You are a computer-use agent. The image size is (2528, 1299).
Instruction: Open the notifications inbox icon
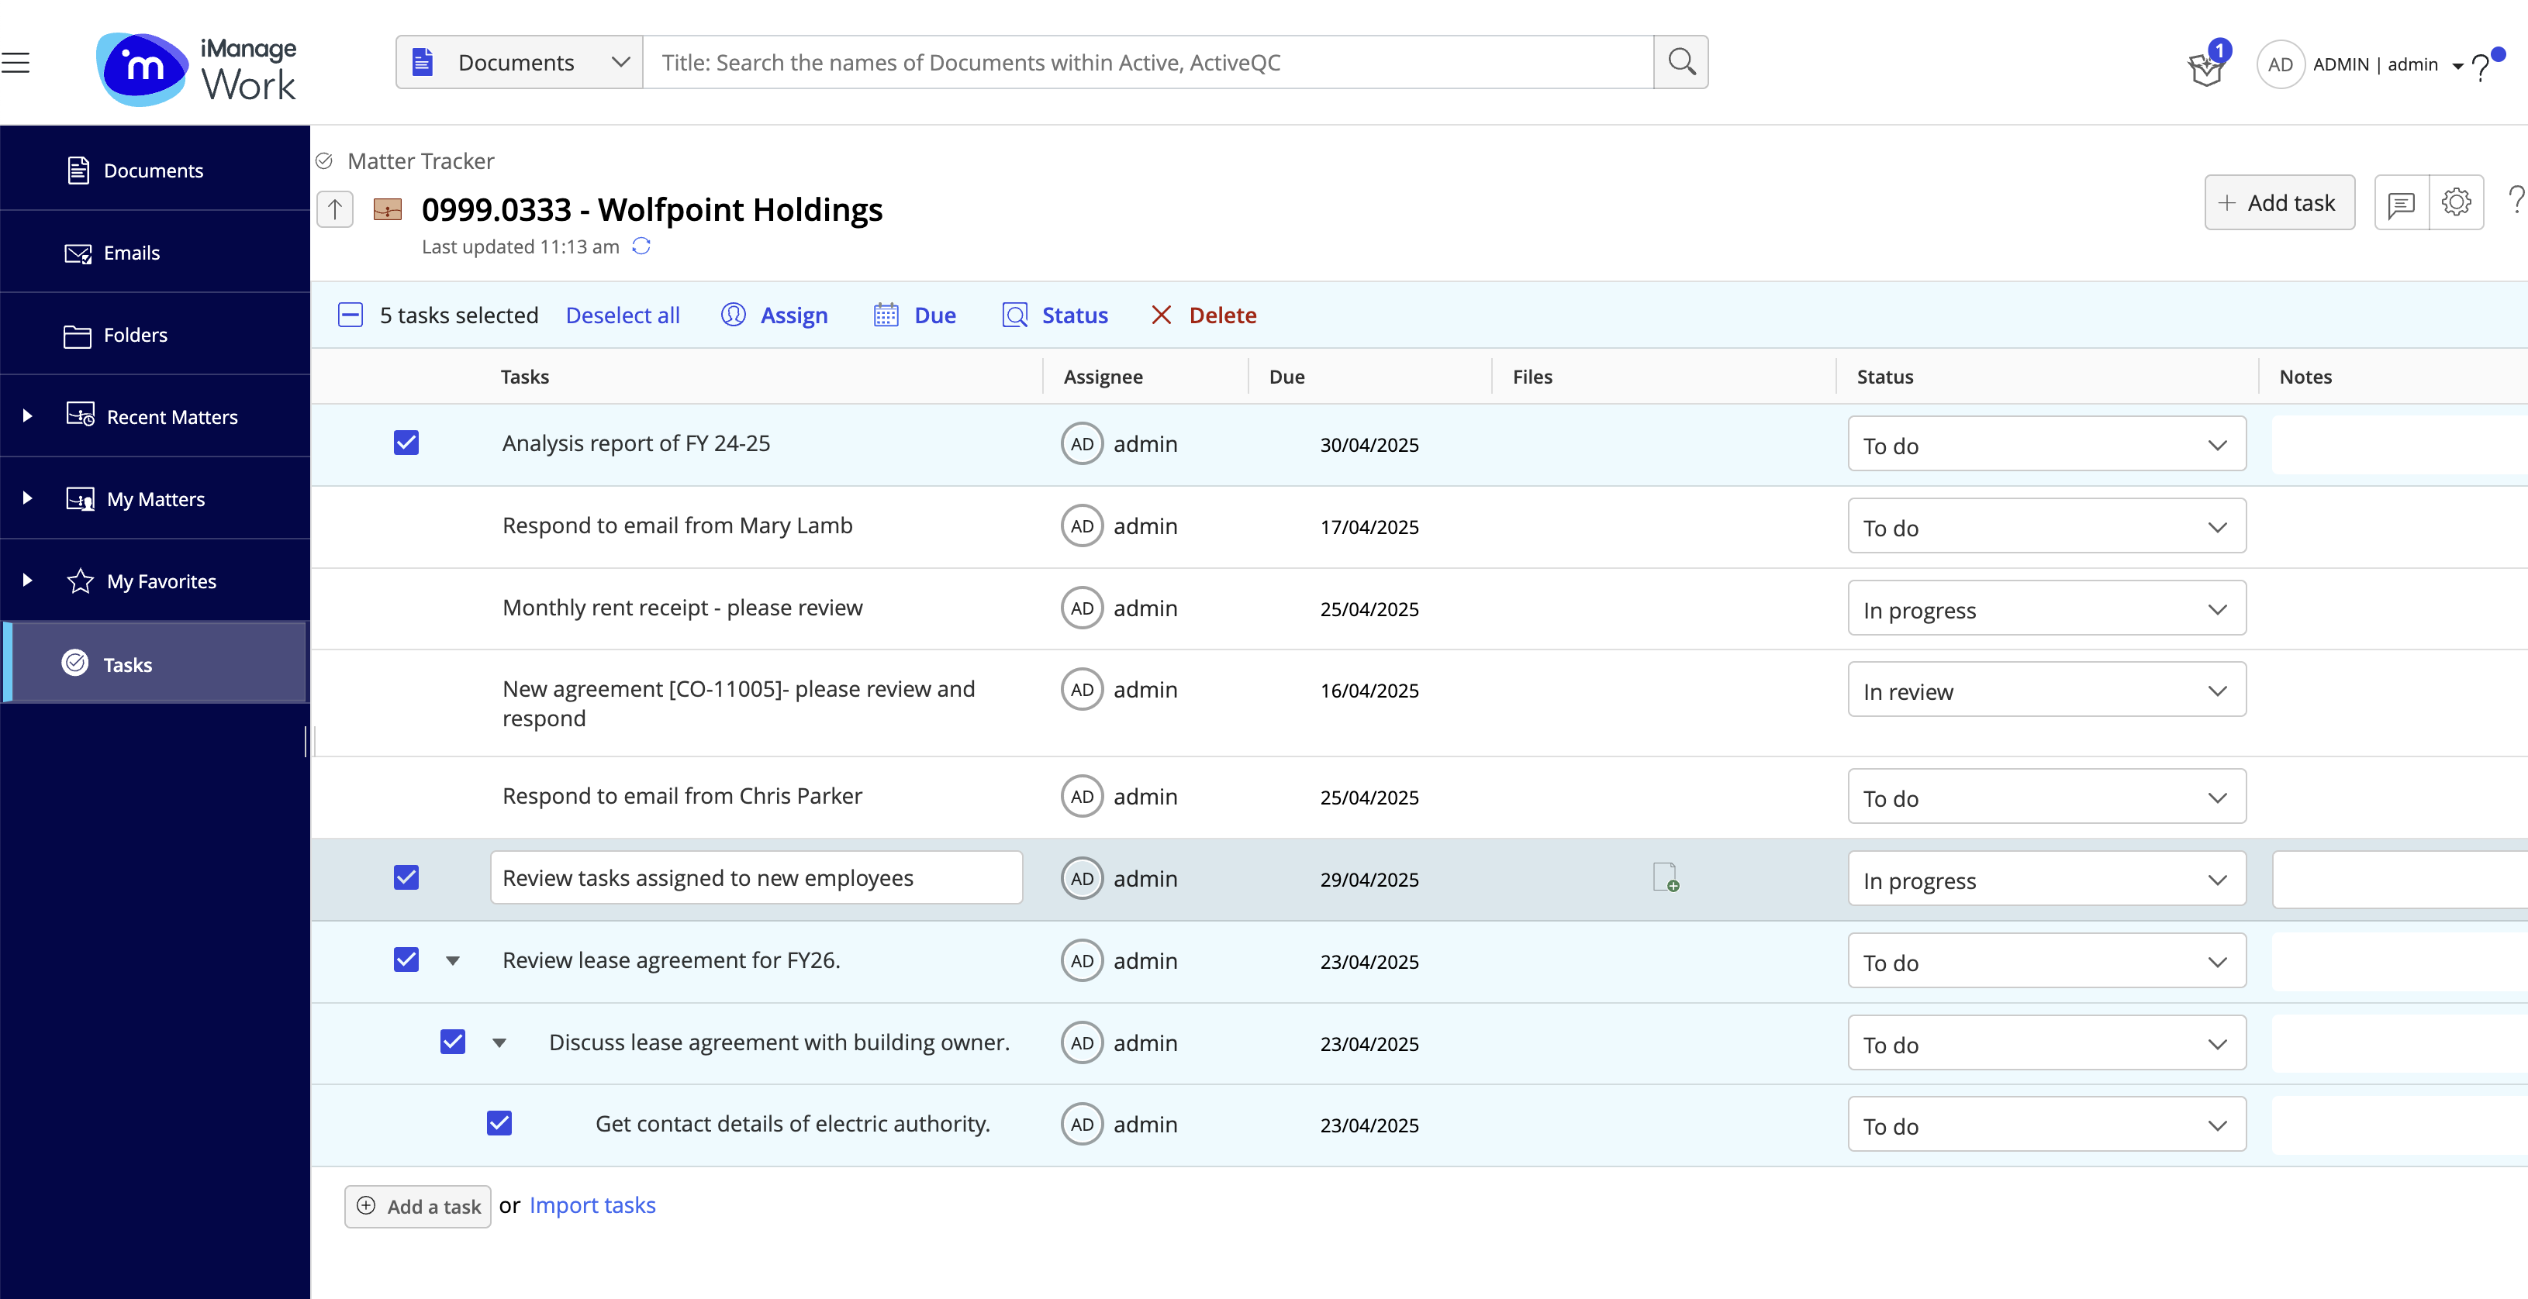[x=2205, y=67]
